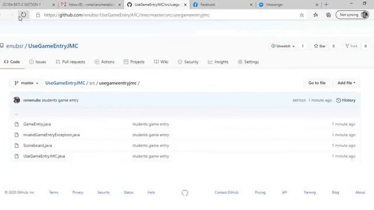
Task: Click the Go to file button
Action: (x=317, y=83)
